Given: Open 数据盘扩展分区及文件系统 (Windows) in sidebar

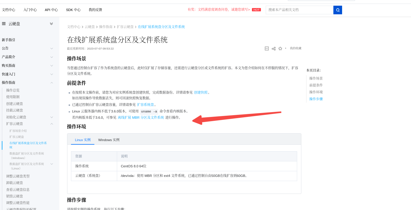Looking at the screenshot, I should (27, 156).
